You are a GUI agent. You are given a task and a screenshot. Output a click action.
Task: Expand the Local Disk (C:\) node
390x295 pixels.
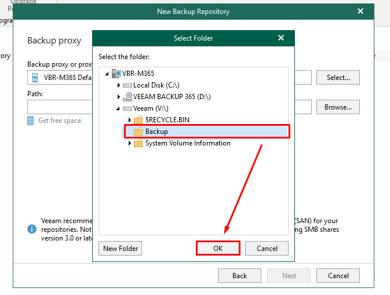119,85
